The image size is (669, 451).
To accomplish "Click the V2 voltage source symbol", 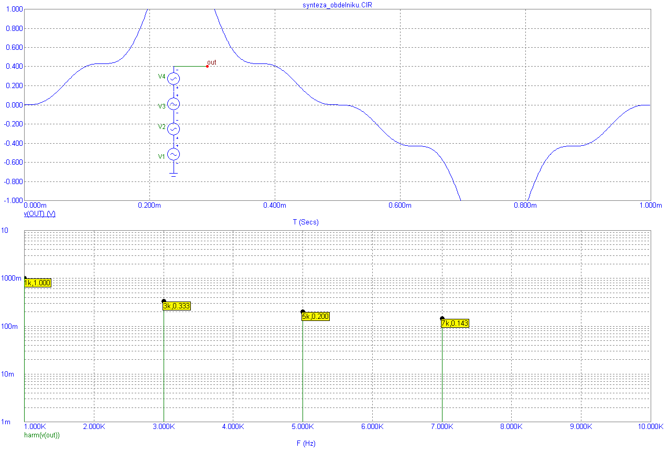I will (x=174, y=129).
